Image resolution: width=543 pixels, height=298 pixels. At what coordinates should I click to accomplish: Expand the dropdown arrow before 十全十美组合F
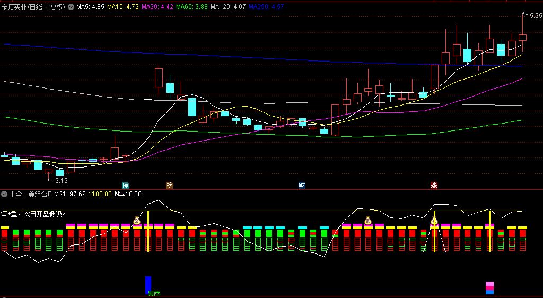pyautogui.click(x=4, y=194)
